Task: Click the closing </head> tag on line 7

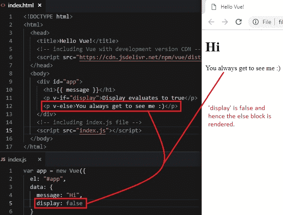Action: (x=41, y=66)
